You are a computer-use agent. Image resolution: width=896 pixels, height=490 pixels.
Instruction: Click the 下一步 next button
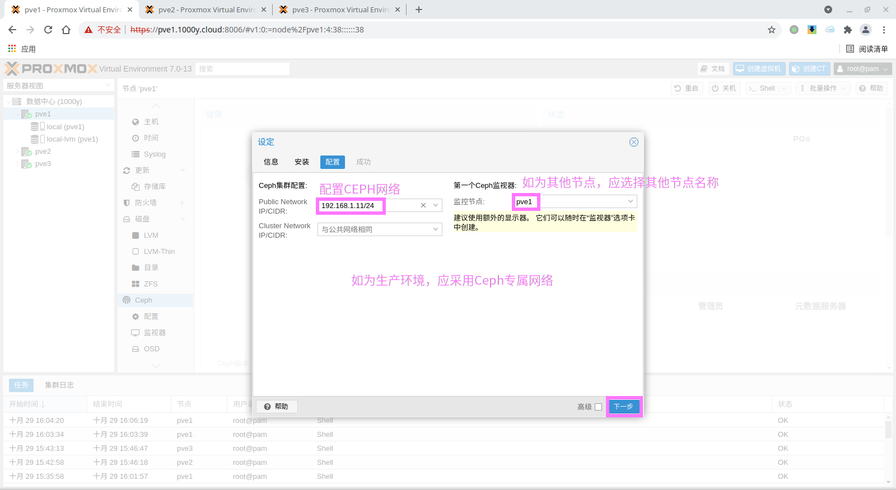(623, 407)
